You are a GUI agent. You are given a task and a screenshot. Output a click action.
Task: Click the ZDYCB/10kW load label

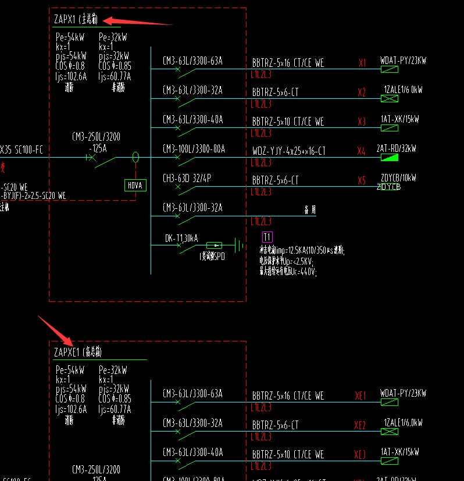(398, 178)
